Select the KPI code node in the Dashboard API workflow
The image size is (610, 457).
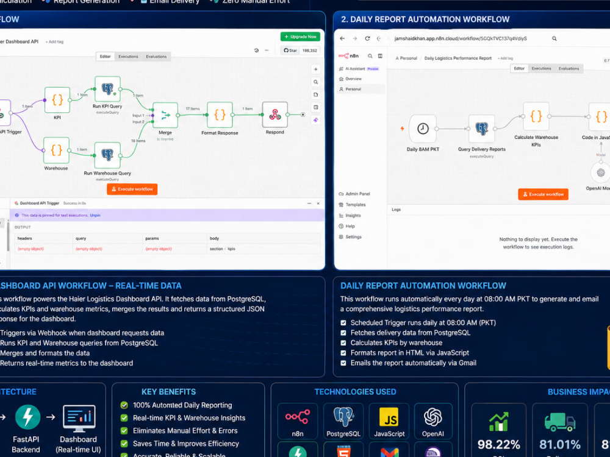coord(57,100)
